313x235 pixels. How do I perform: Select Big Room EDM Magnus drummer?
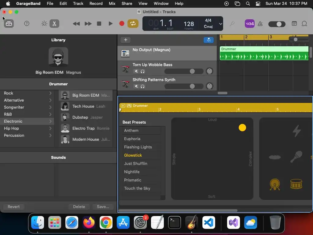[x=86, y=95]
